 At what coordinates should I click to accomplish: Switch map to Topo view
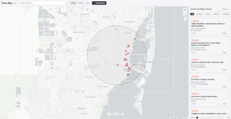coord(87,3)
